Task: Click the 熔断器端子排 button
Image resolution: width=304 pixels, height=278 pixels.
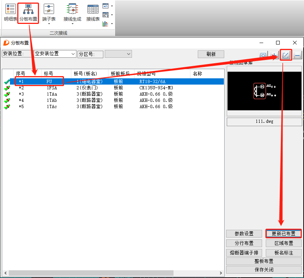Action: [244, 253]
